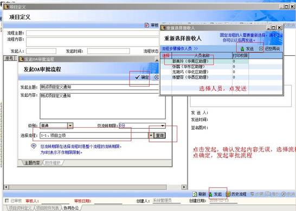
Task: Select recipient row ending 华西区助理
Action: (x=190, y=77)
